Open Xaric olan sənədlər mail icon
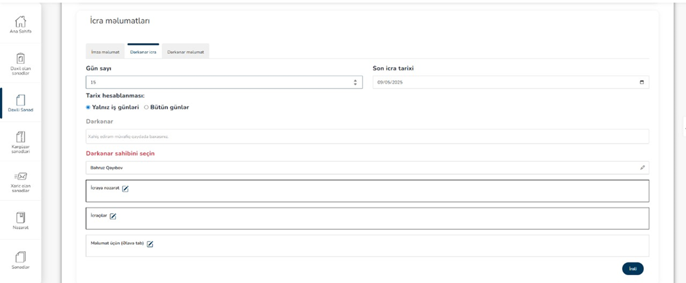This screenshot has width=686, height=283. [x=20, y=176]
